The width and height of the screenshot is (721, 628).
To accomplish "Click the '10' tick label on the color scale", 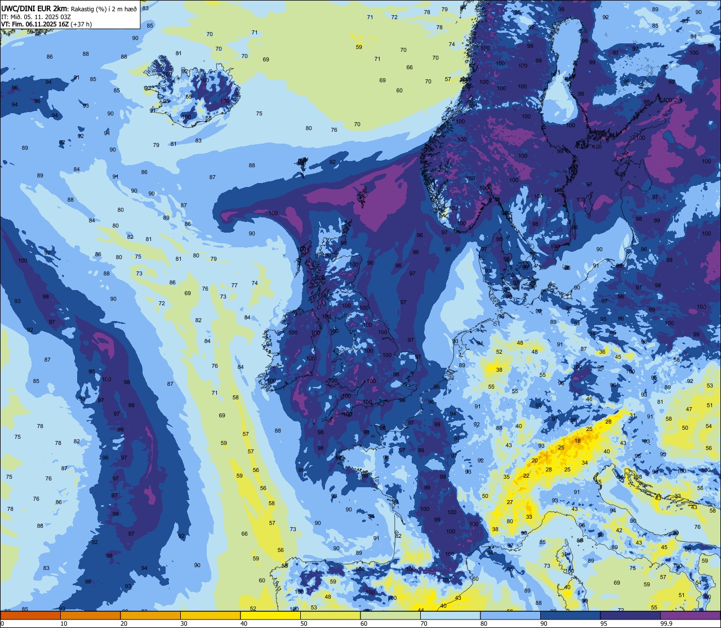I will click(x=64, y=623).
